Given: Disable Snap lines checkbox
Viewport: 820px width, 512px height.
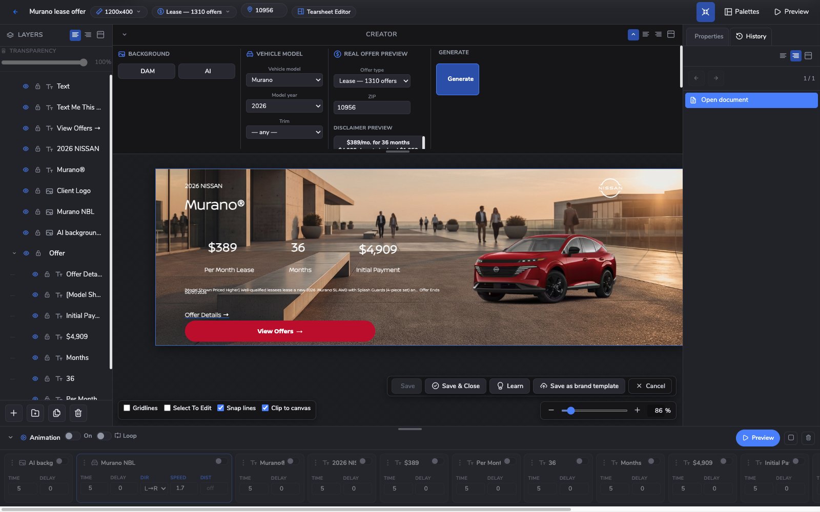Looking at the screenshot, I should 220,408.
